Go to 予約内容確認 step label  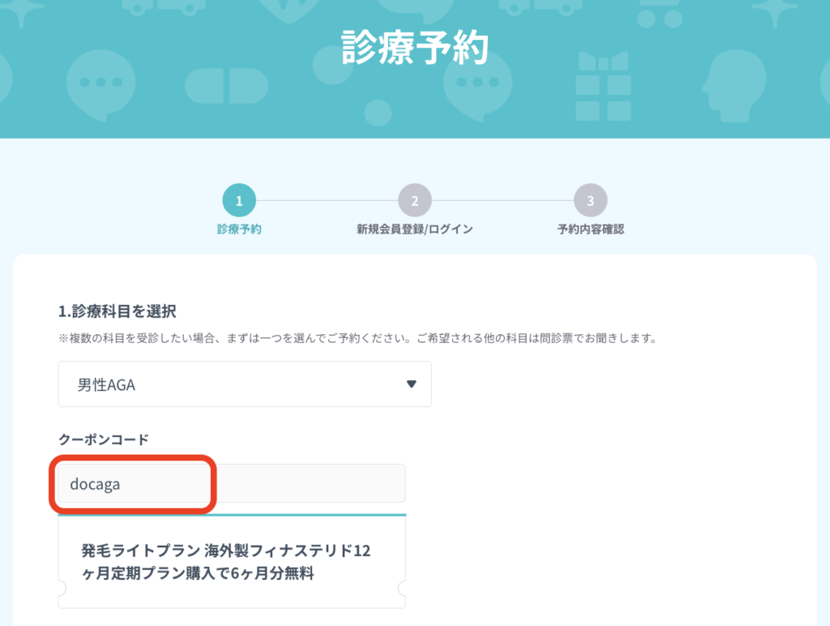pyautogui.click(x=590, y=229)
